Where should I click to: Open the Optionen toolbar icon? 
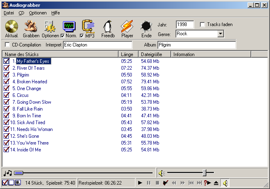50,26
